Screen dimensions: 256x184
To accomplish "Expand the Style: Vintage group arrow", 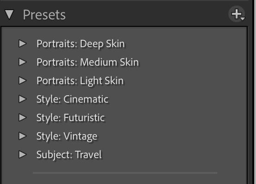I will (x=23, y=136).
